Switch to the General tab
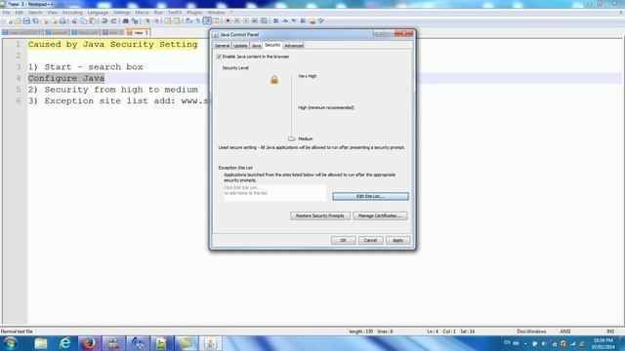This screenshot has height=351, width=625. 222,46
